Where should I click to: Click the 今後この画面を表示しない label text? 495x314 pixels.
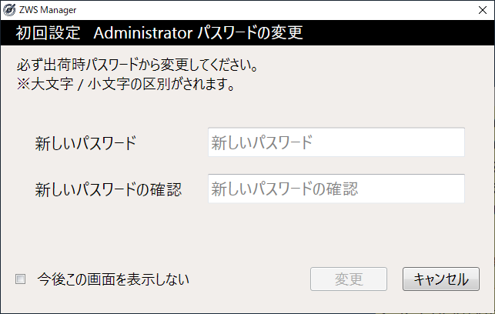click(113, 279)
